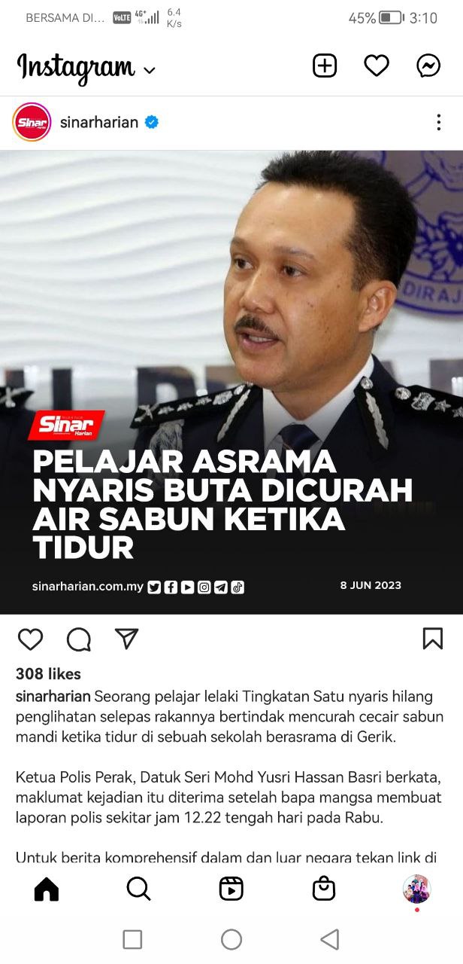Open three-dot post options menu
The height and width of the screenshot is (964, 463).
pos(438,122)
